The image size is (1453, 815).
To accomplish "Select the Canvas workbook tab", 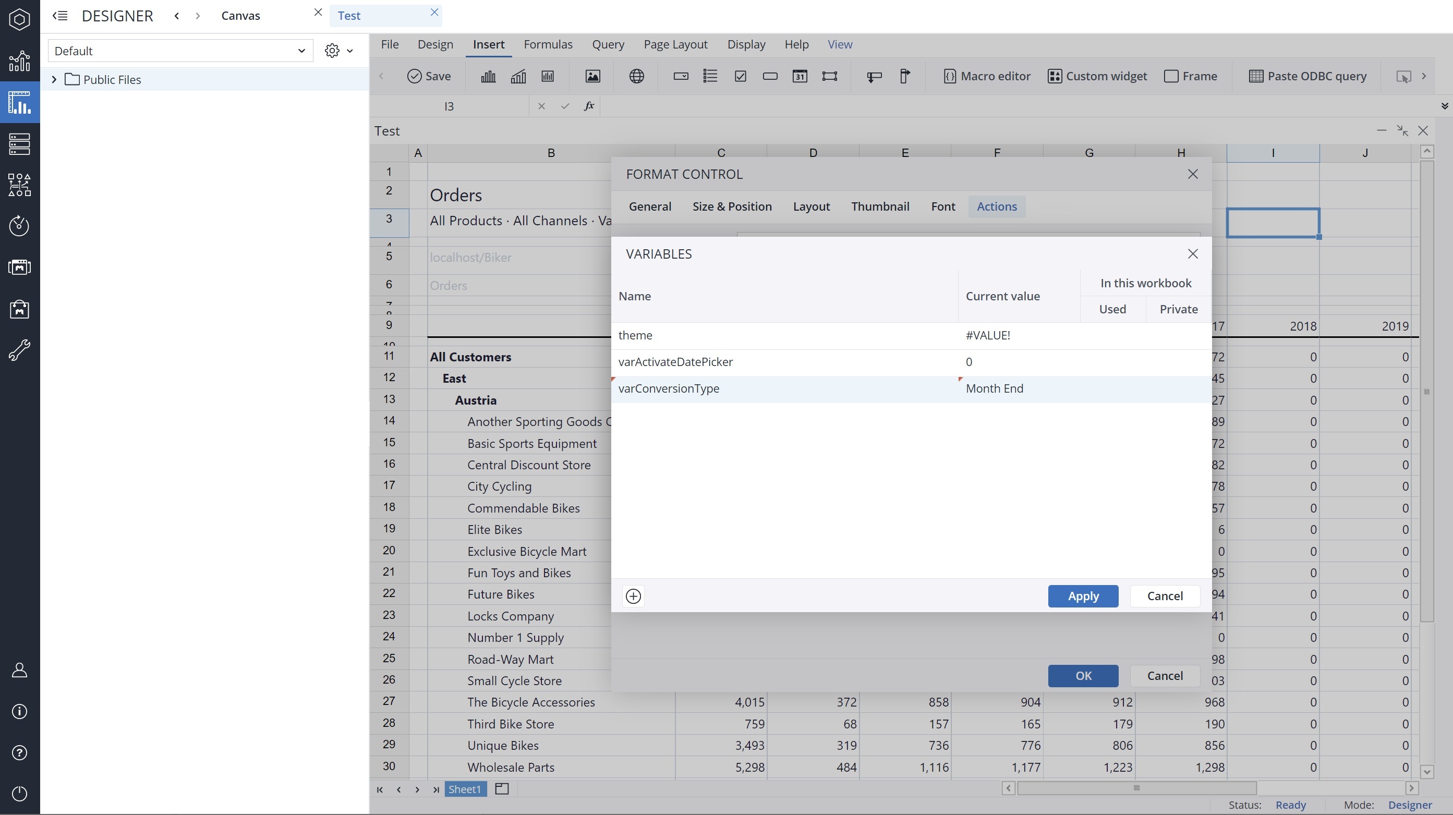I will click(241, 16).
